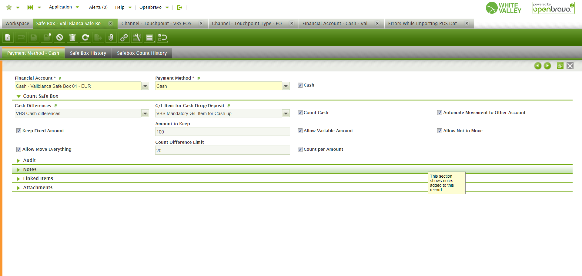Click the green asterisk quick create icon
The image size is (582, 276).
(x=9, y=7)
